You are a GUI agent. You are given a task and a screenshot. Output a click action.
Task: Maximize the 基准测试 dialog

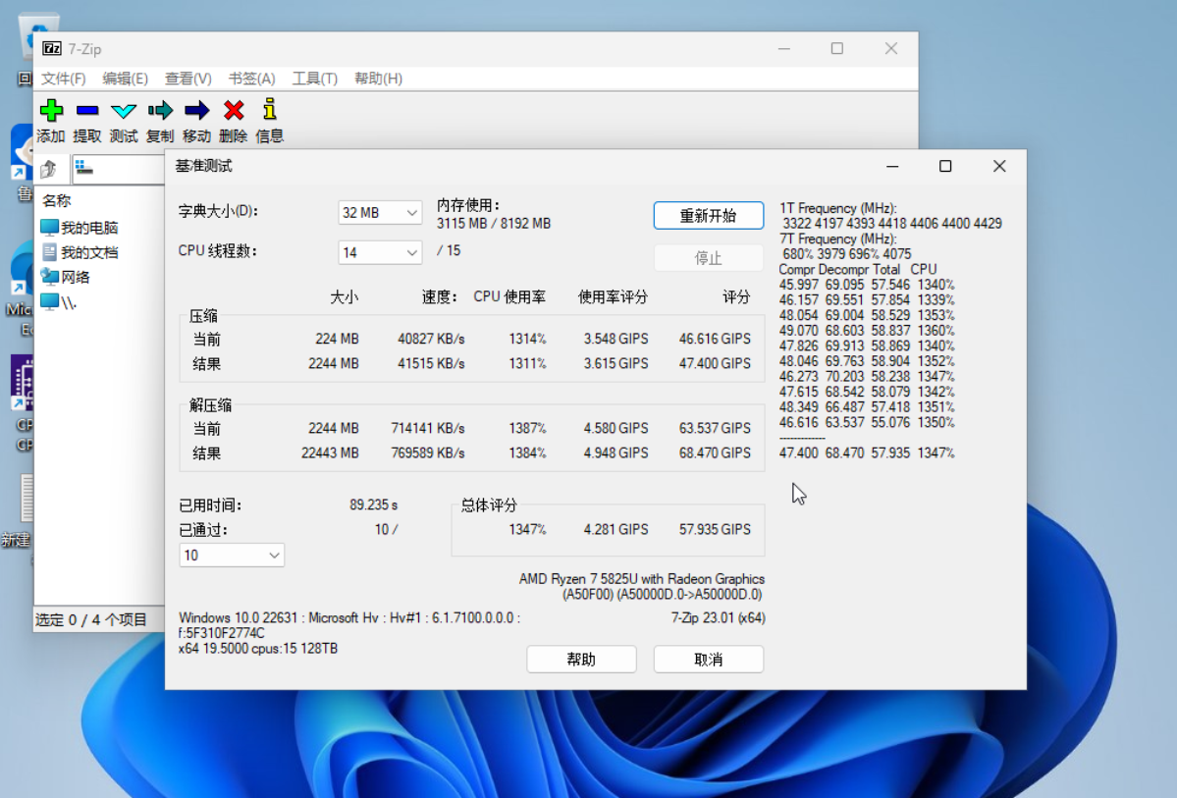(x=945, y=167)
